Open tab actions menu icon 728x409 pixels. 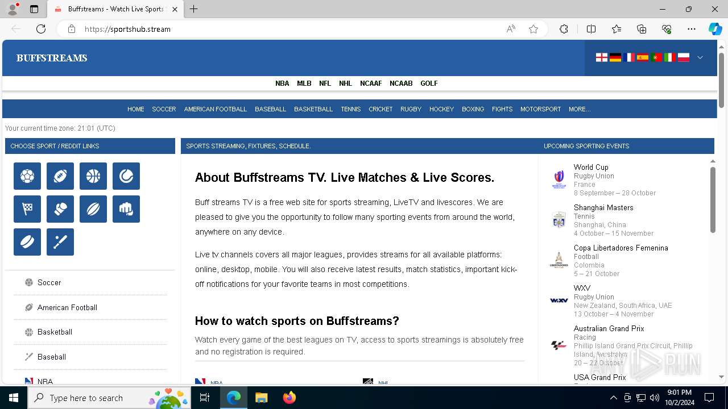34,9
